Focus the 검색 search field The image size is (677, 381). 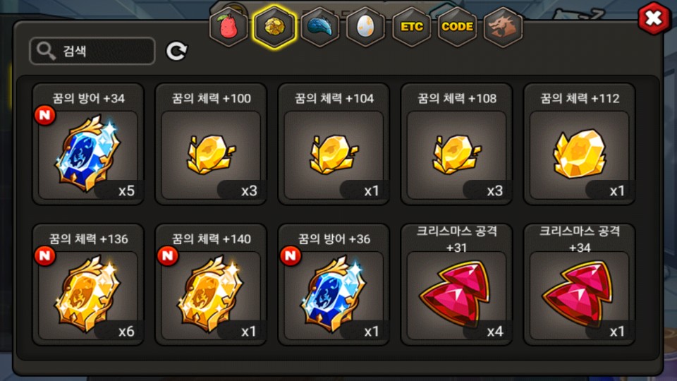tap(92, 51)
